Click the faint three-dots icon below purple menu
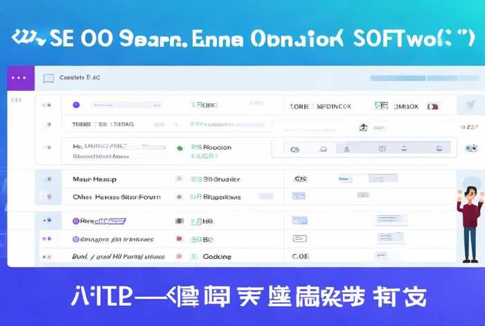Screen dimensions: 485x326 point(16,100)
